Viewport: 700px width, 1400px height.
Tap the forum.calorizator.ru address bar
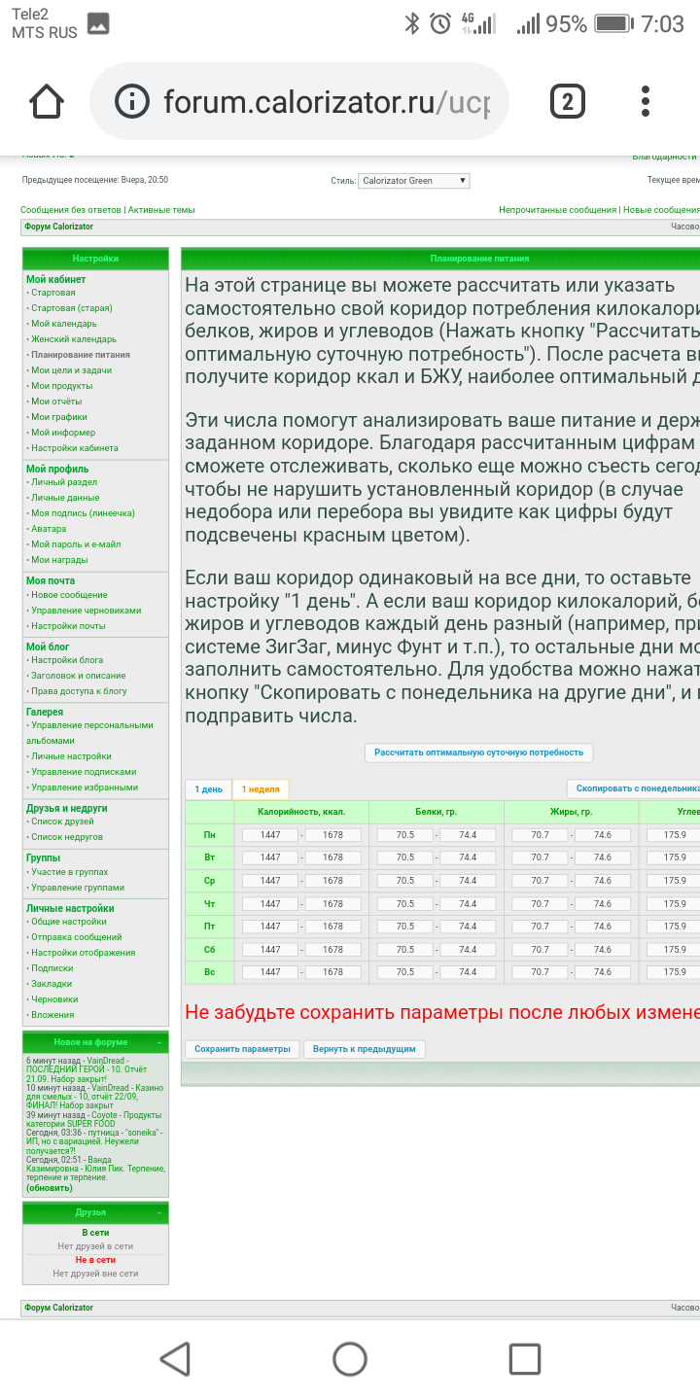click(x=298, y=101)
